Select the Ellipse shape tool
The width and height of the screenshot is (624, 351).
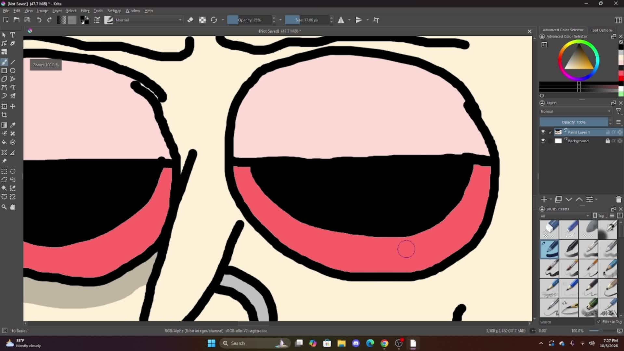click(x=13, y=71)
